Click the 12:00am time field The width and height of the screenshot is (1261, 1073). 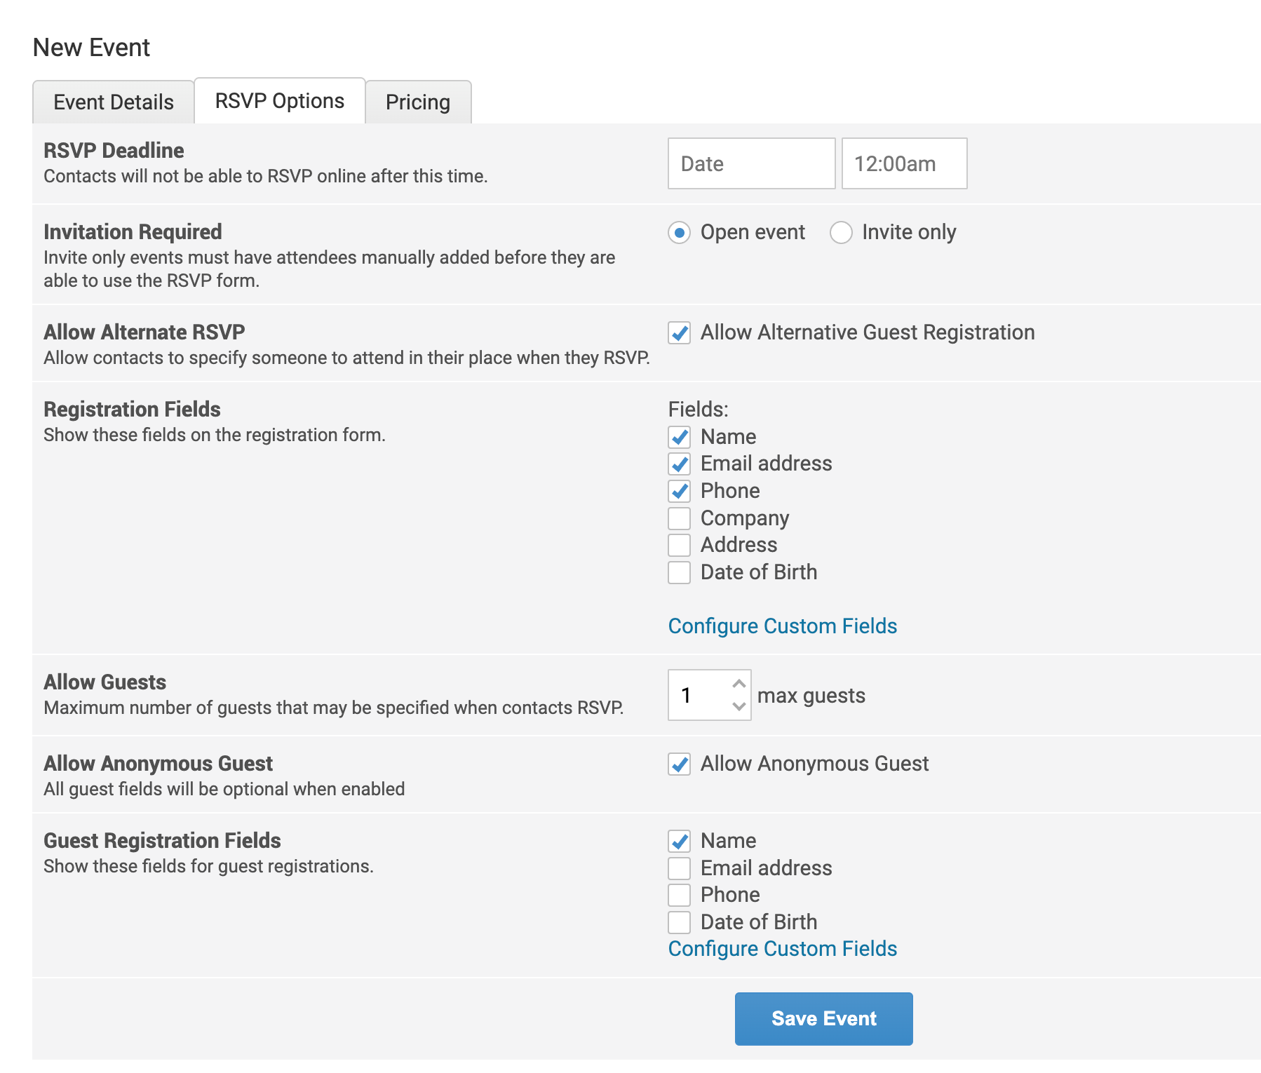904,163
